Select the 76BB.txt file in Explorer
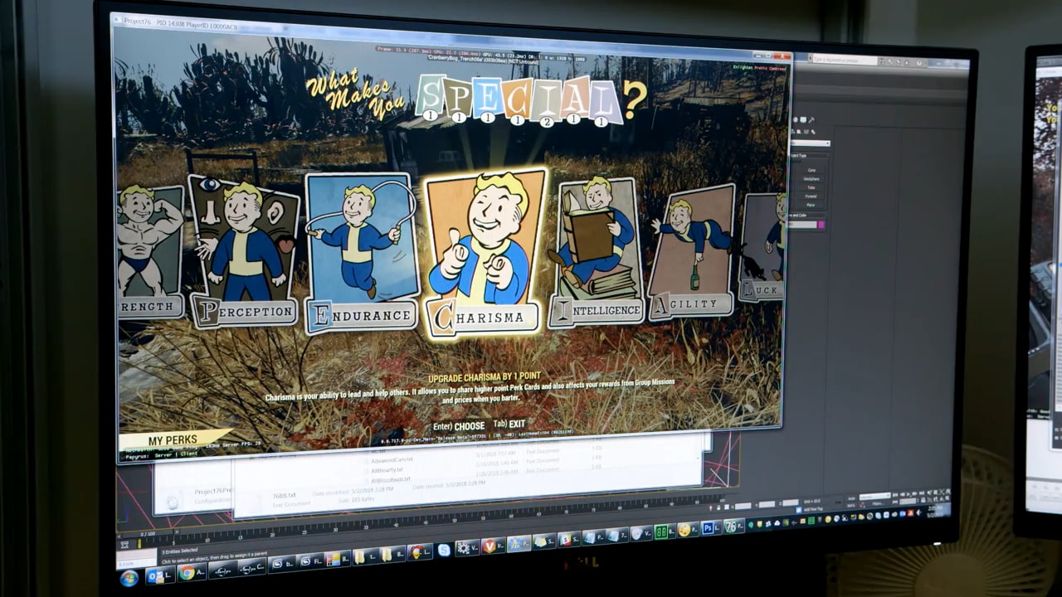 [x=285, y=495]
